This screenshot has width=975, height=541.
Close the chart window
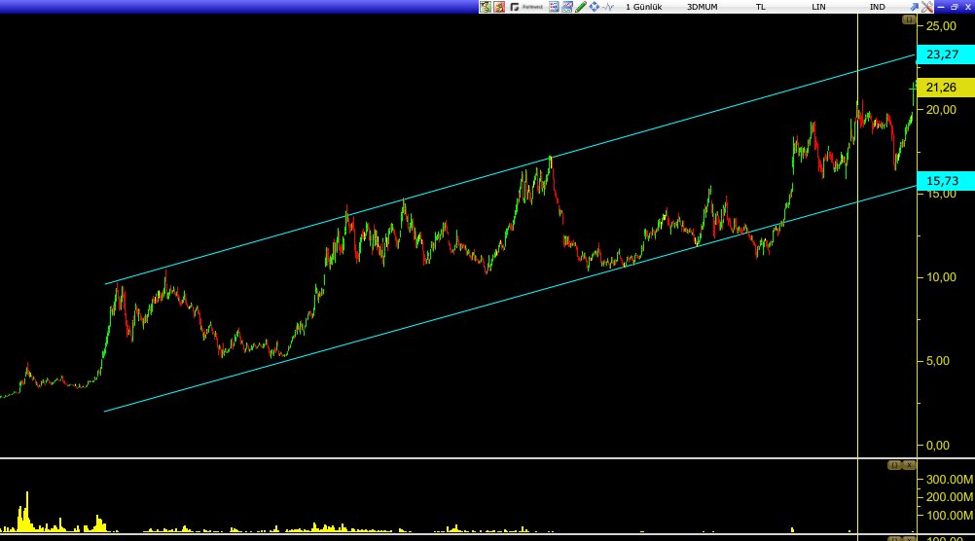click(x=967, y=7)
